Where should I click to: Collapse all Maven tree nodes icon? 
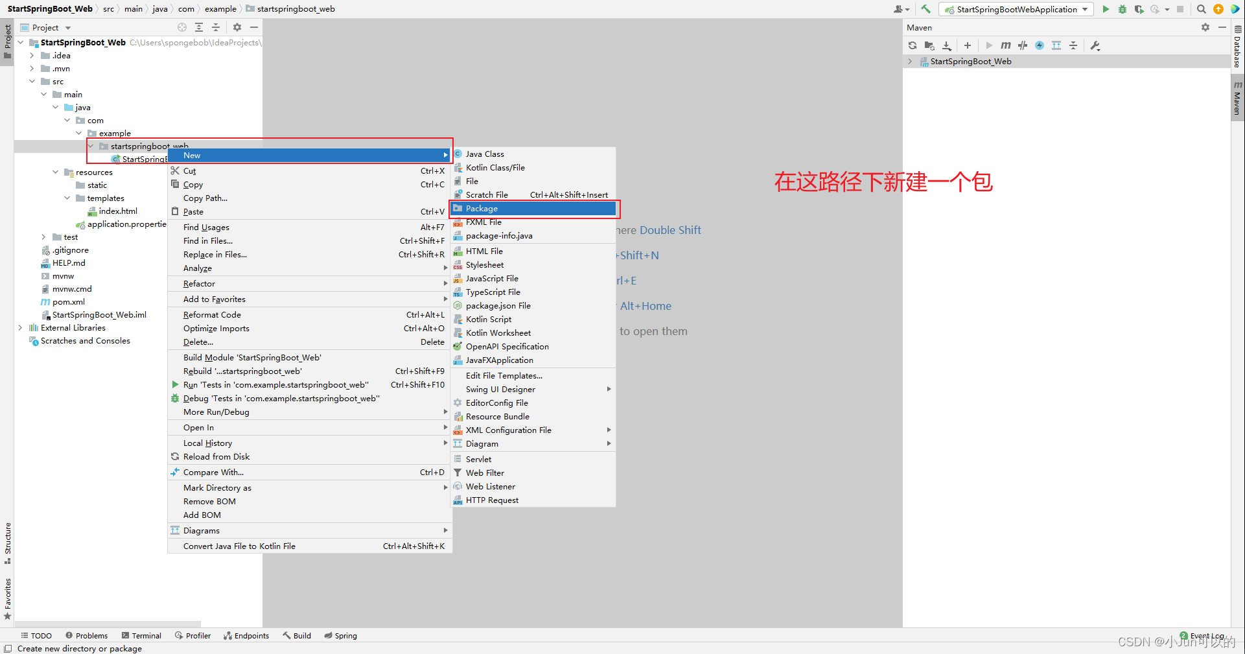(x=1073, y=45)
